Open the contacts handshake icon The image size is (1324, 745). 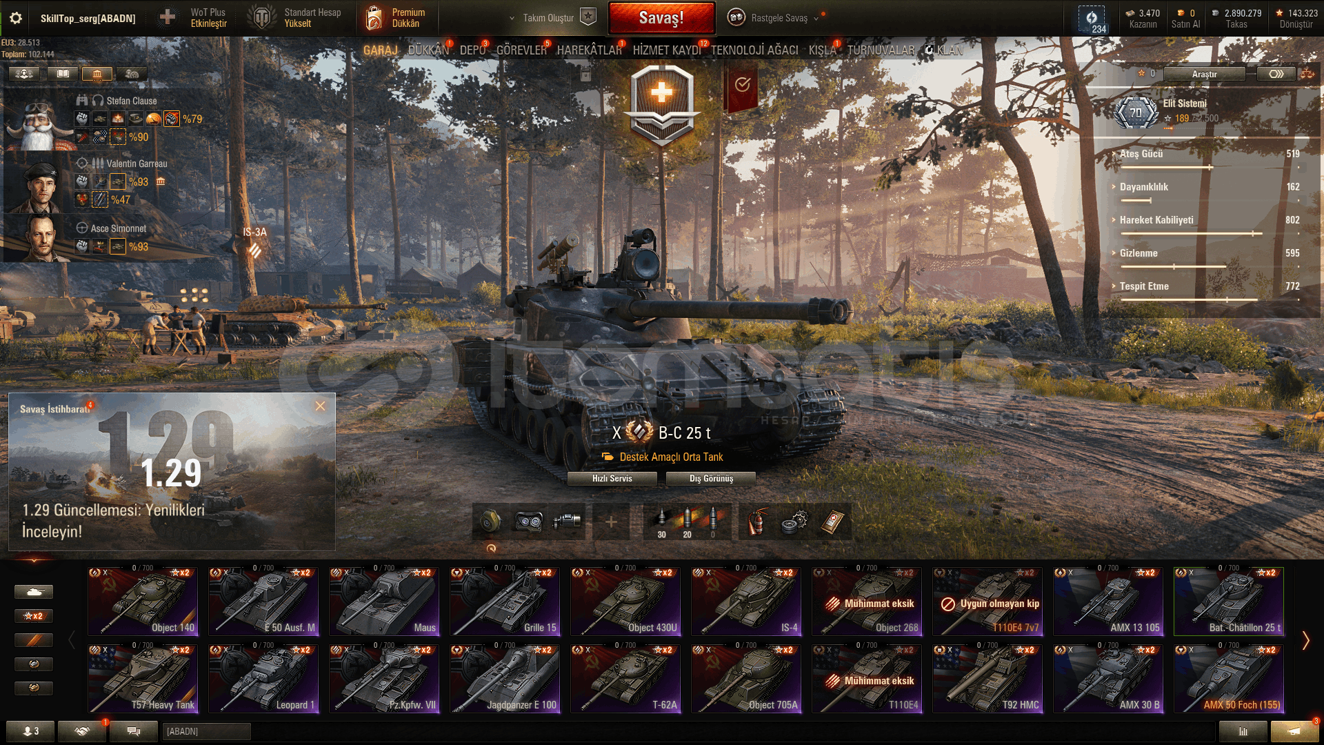tap(82, 731)
